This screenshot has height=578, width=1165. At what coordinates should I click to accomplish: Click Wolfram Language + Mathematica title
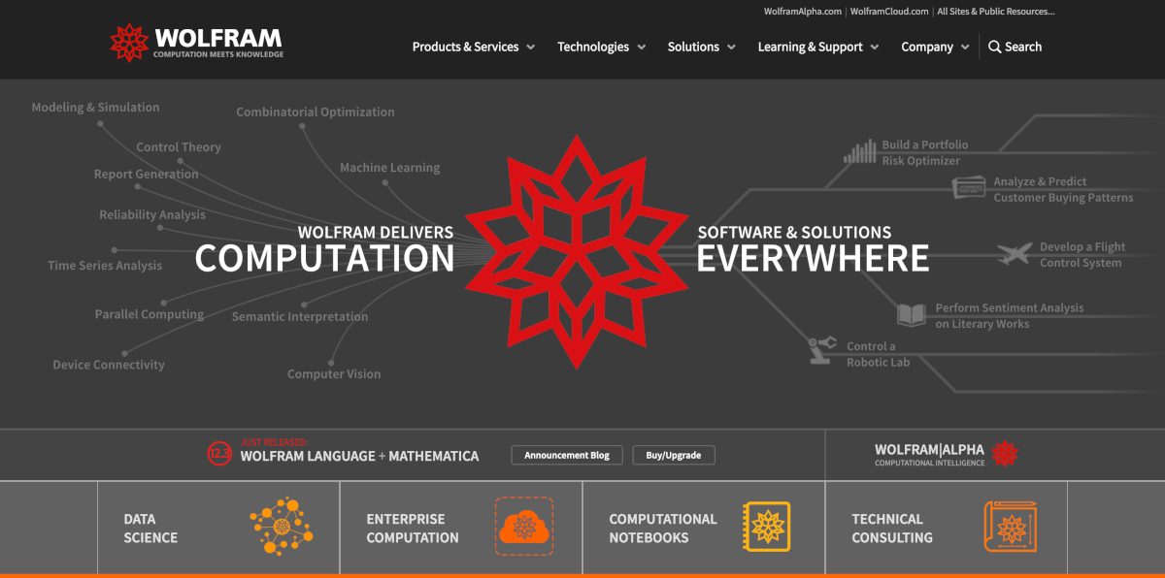pyautogui.click(x=359, y=456)
